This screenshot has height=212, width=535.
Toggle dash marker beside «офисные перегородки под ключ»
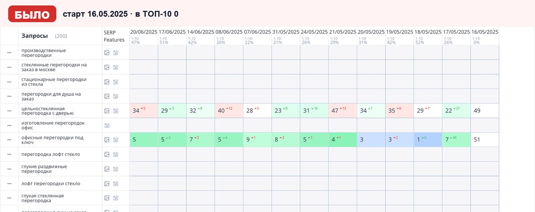(x=9, y=140)
